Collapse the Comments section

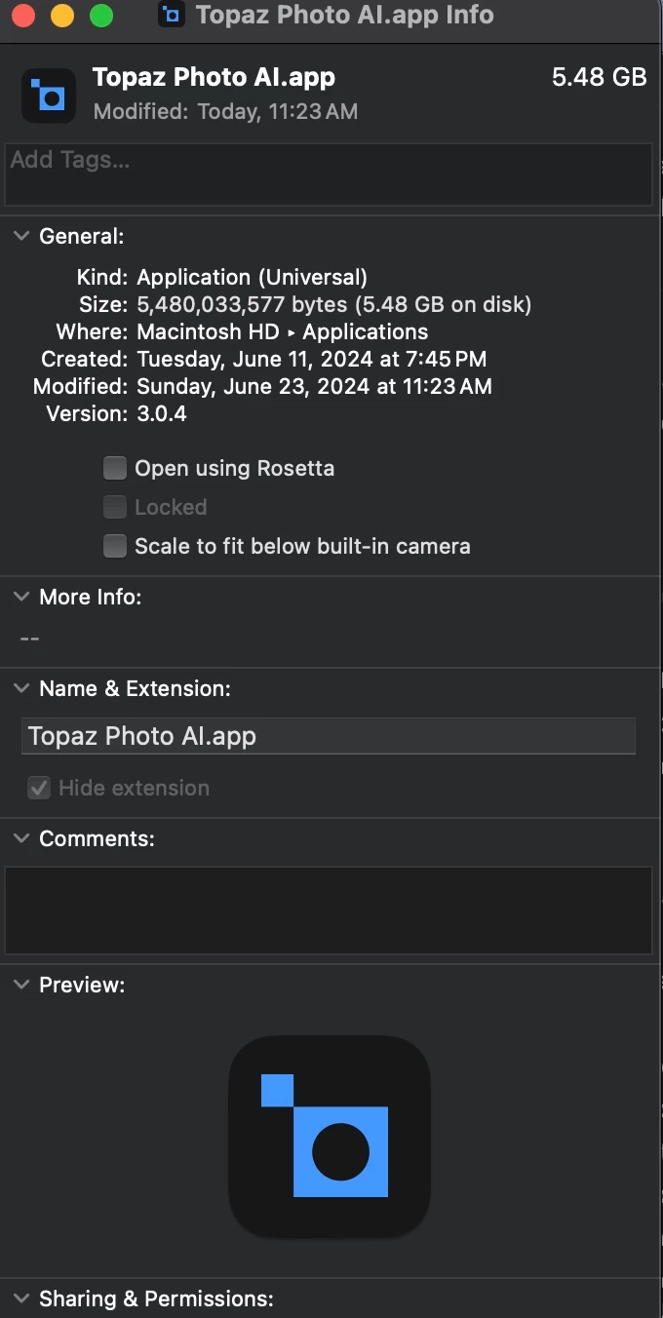tap(20, 838)
